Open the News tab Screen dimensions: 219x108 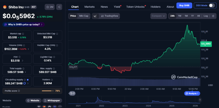point(104,7)
